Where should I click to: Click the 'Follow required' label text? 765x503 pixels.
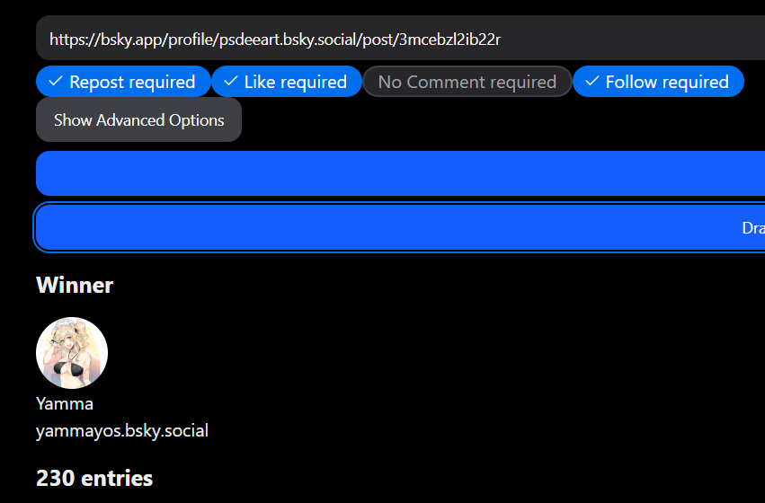click(667, 82)
